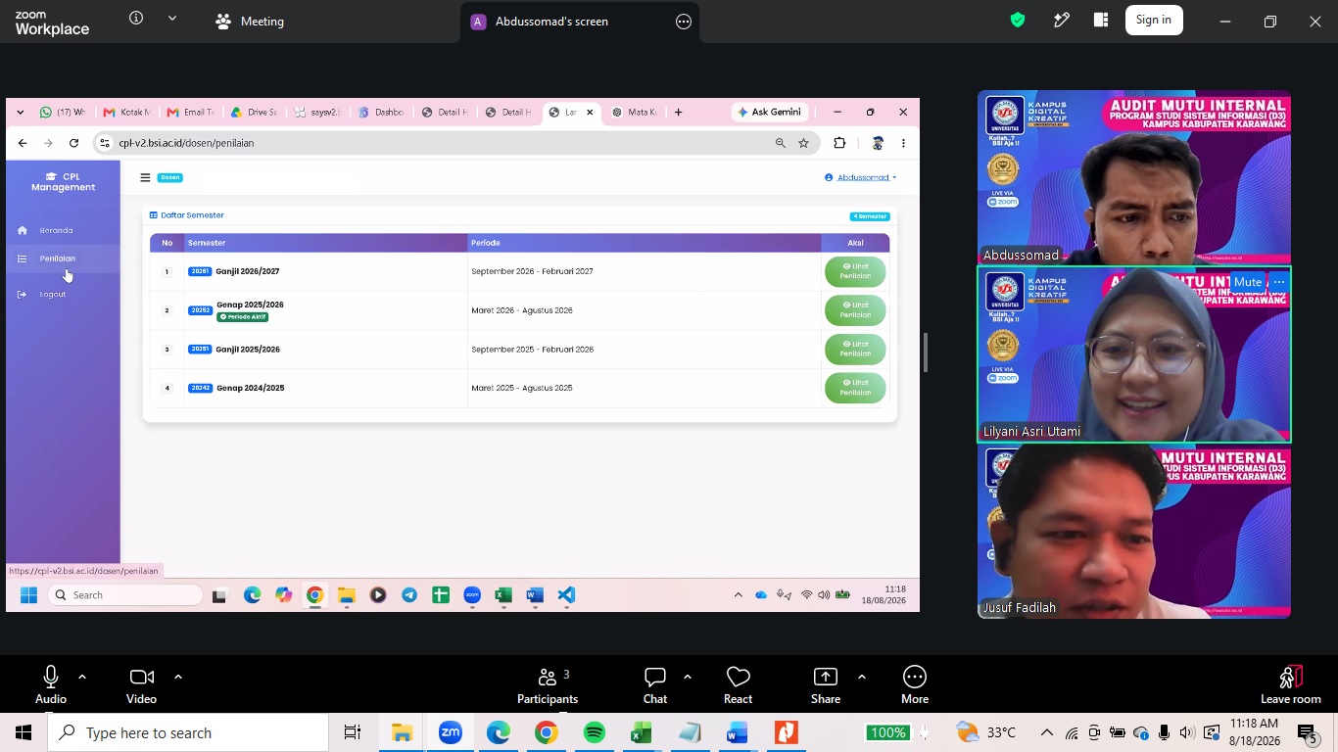Start Share screen
The image size is (1338, 752).
[826, 684]
